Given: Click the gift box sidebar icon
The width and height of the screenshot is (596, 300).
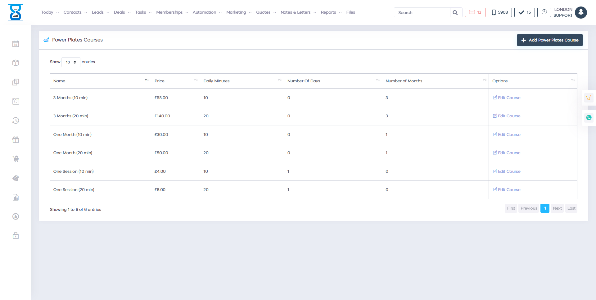Looking at the screenshot, I should pyautogui.click(x=16, y=140).
